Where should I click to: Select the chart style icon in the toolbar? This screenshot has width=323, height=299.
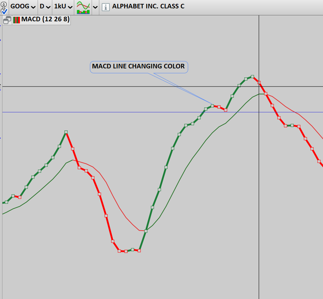click(82, 7)
